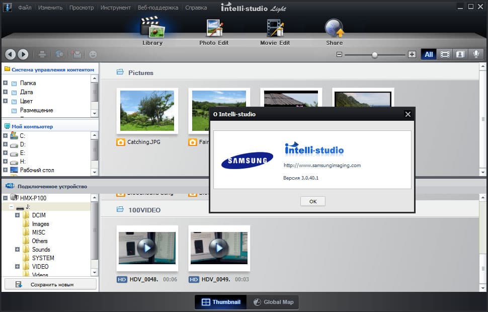The height and width of the screenshot is (312, 488).
Task: Click the forward navigation arrow
Action: [23, 54]
